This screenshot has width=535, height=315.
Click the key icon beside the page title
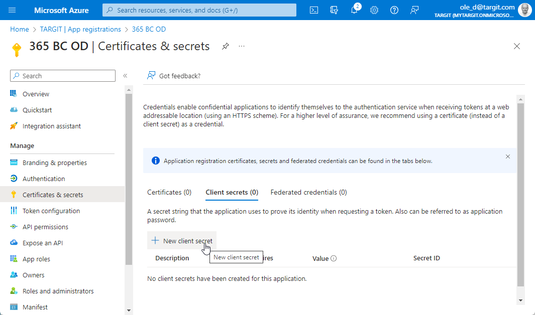click(x=17, y=50)
